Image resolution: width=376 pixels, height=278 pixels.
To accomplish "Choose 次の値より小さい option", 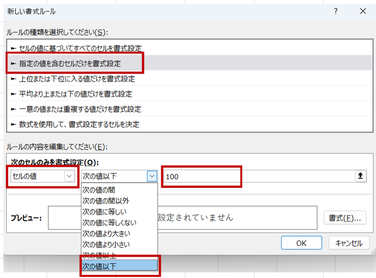I will point(107,244).
